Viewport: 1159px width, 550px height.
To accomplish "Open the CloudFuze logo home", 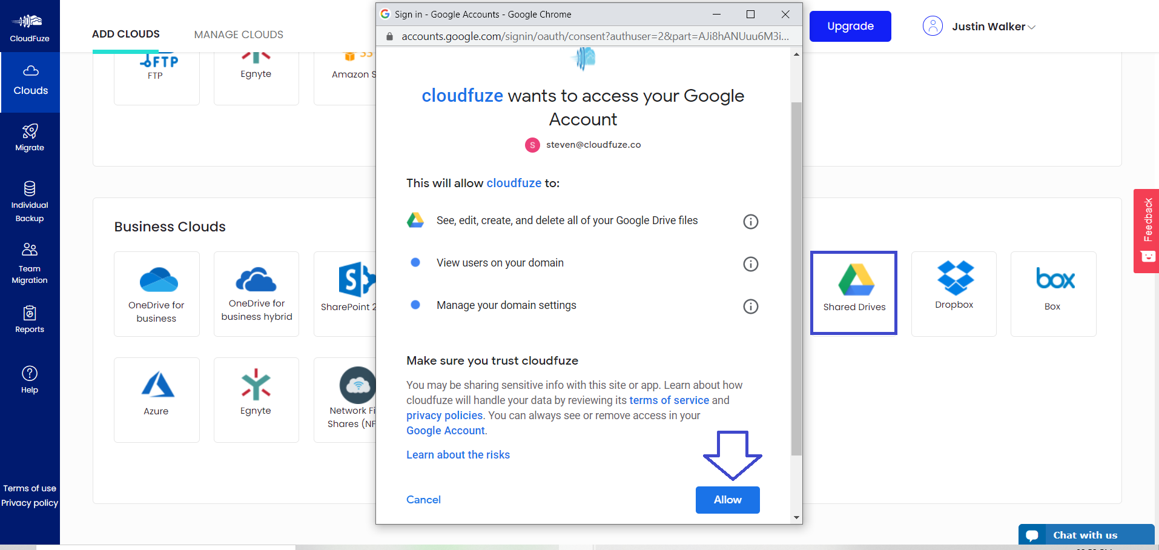I will pyautogui.click(x=30, y=28).
